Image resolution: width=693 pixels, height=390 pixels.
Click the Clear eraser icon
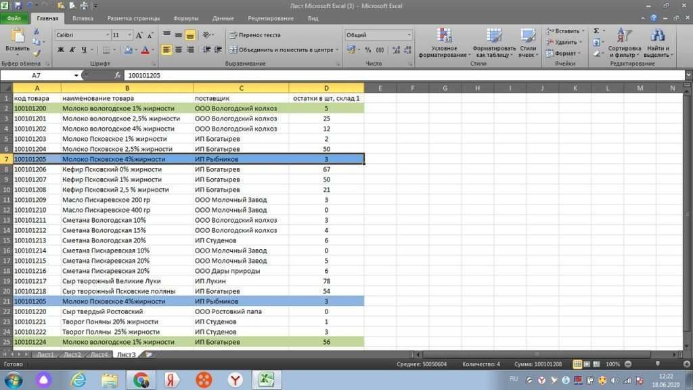tap(596, 53)
